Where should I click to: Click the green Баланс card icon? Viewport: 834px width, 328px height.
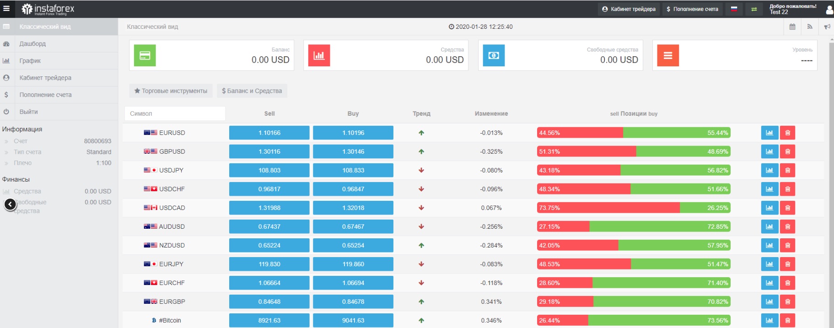[145, 55]
